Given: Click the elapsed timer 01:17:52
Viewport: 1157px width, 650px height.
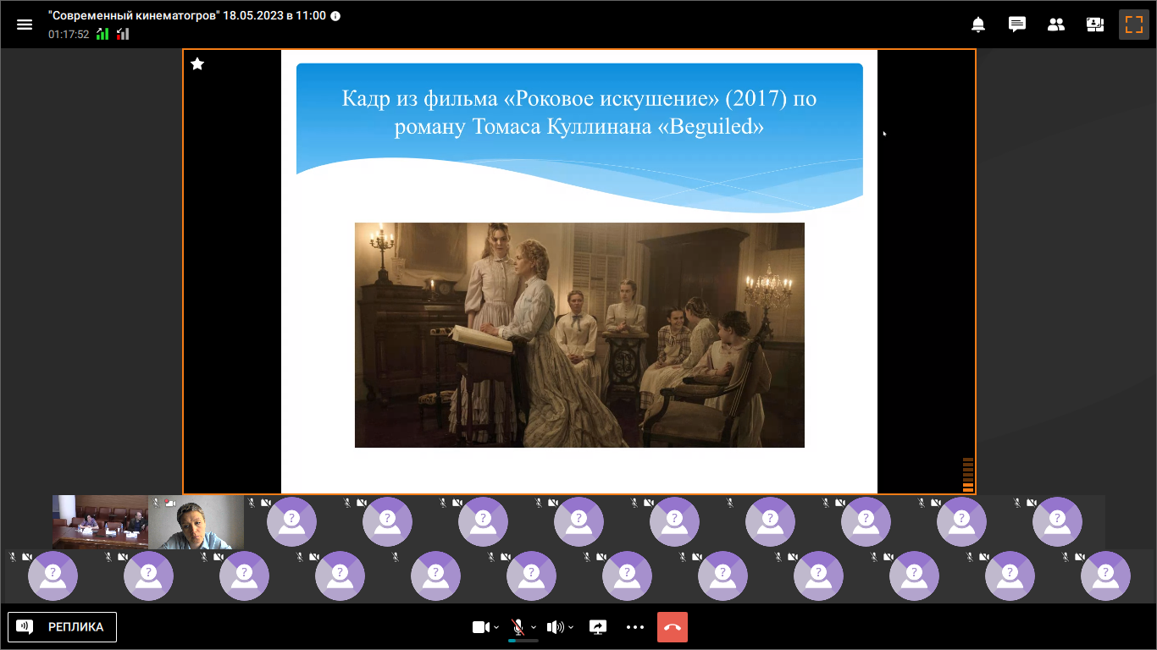Looking at the screenshot, I should 69,35.
